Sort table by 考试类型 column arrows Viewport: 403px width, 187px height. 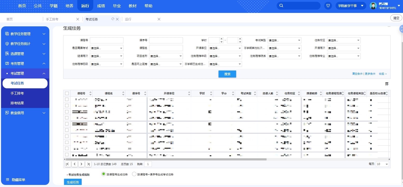[x=255, y=93]
